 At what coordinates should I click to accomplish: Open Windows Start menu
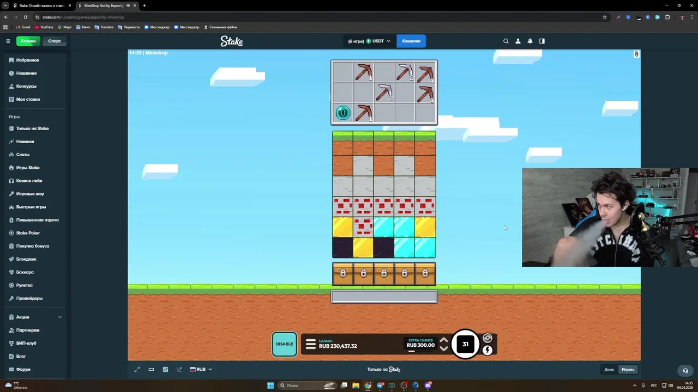pyautogui.click(x=270, y=385)
